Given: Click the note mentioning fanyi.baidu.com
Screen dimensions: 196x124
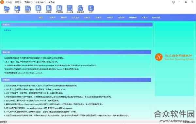Looking at the screenshot, I should point(54,104).
